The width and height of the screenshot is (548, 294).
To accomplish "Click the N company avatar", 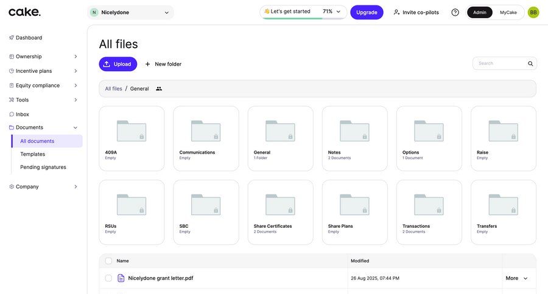I will 94,13.
